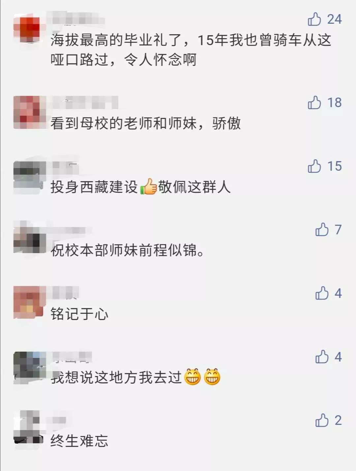The width and height of the screenshot is (356, 471).
Task: Select the comment "海拔最高的毕业礼了"
Action: pyautogui.click(x=191, y=50)
